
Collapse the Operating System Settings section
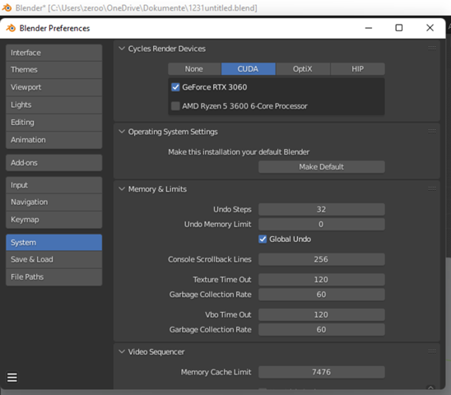[x=122, y=132]
